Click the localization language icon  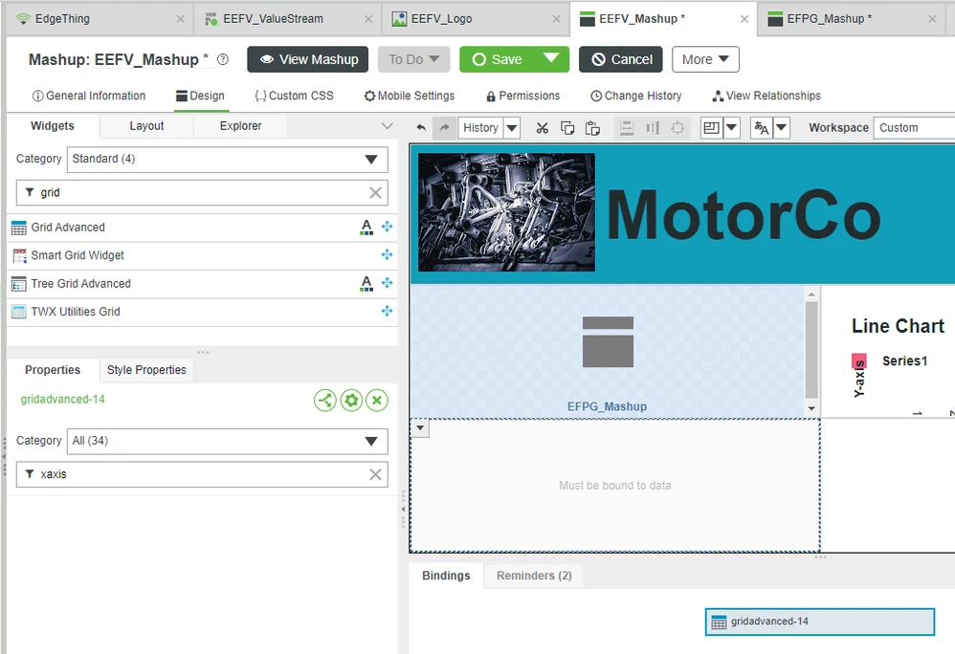(762, 128)
